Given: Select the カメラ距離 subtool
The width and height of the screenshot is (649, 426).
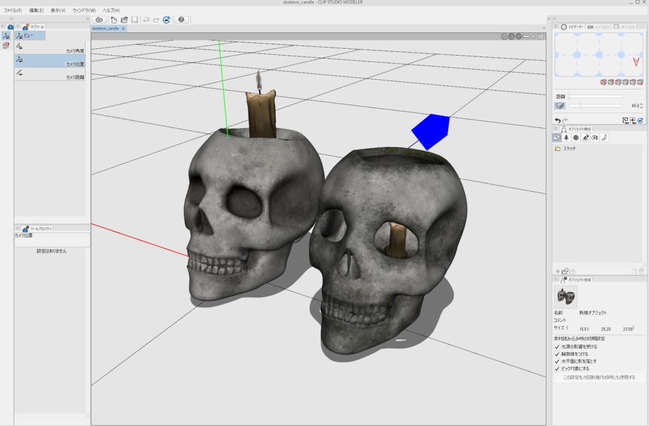Looking at the screenshot, I should [x=51, y=75].
